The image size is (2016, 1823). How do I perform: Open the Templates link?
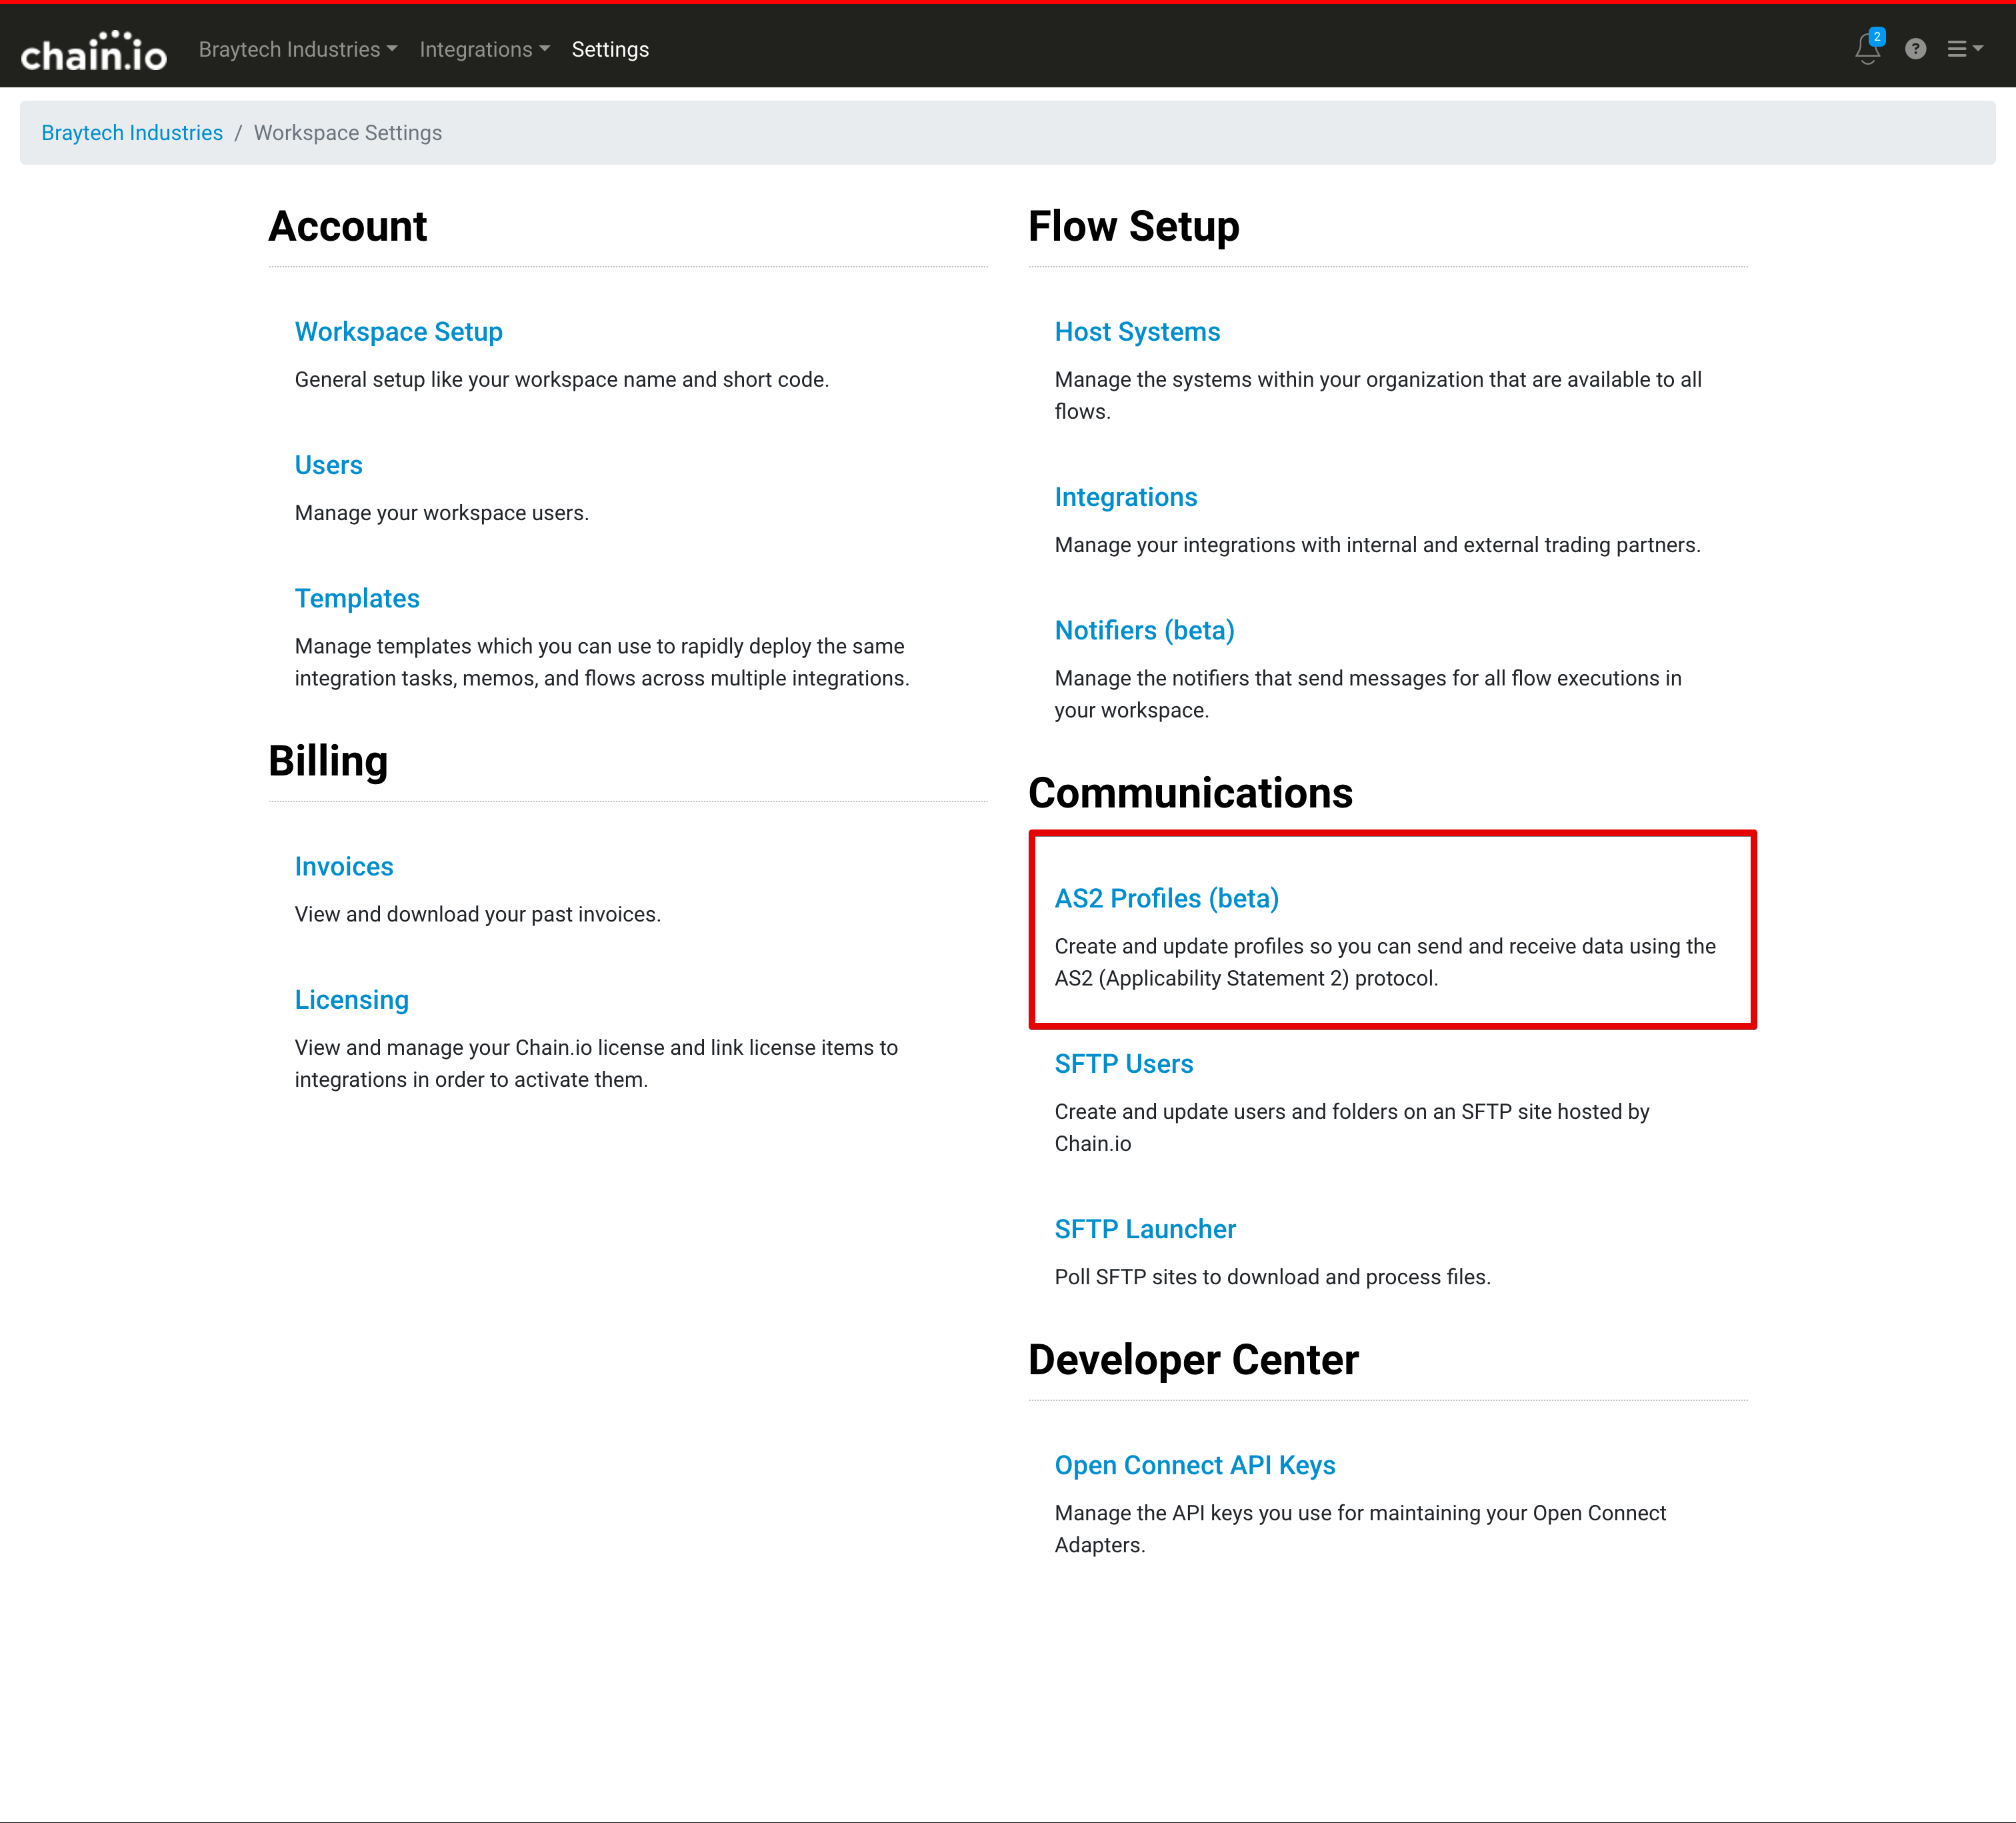357,598
